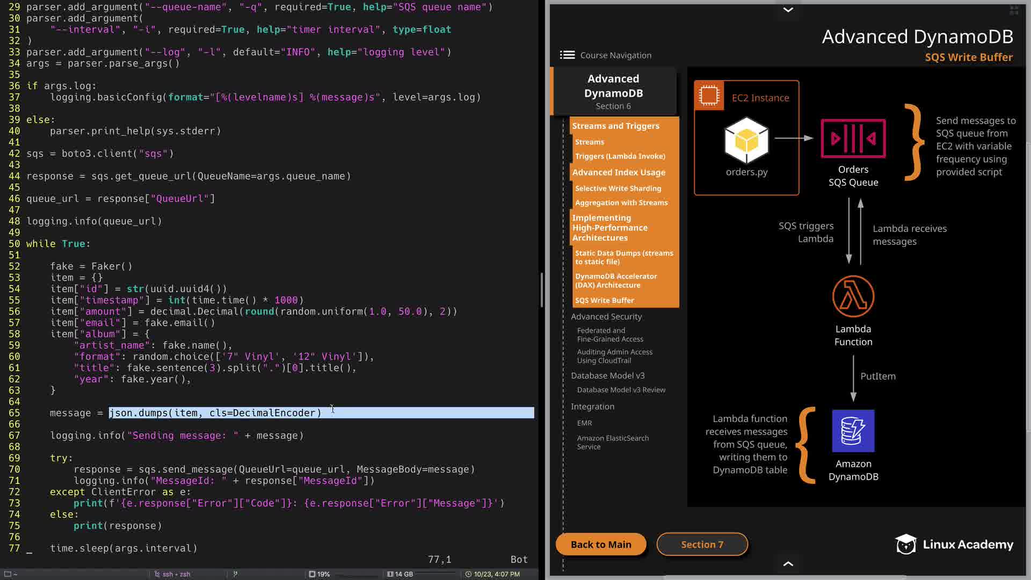
Task: Click the Course Navigation hamburger icon
Action: pos(567,55)
